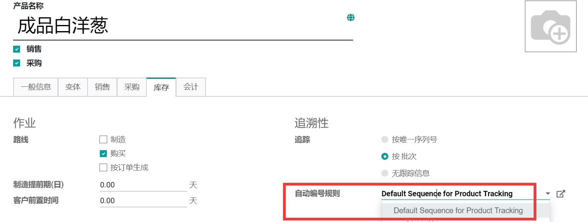Screen dimensions: 588x222
Task: Select 按 批次 tracking option
Action: (x=384, y=156)
